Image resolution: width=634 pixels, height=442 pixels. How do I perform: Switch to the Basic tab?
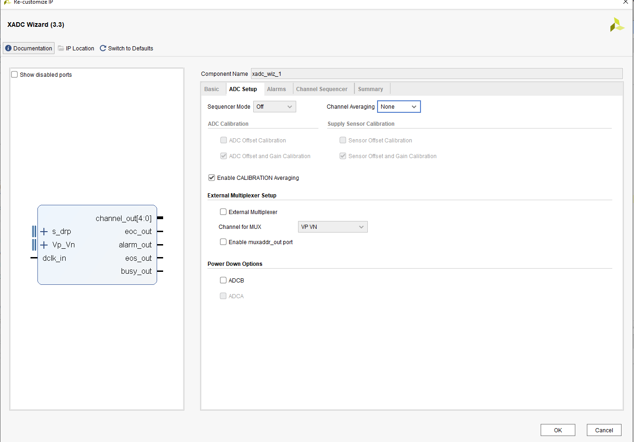(x=212, y=89)
